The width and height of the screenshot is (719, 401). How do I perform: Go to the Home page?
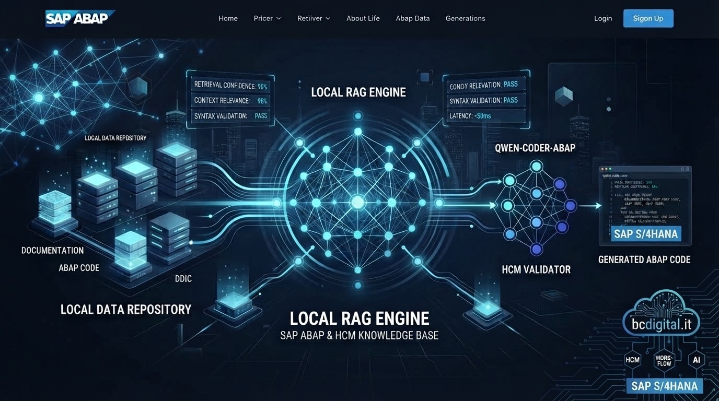pos(228,18)
